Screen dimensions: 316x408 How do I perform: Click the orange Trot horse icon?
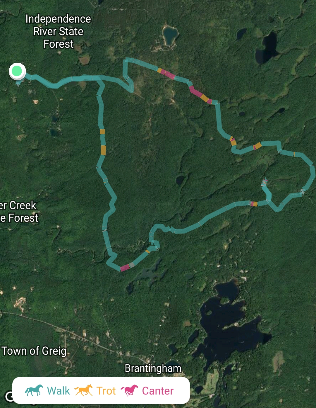coord(83,390)
